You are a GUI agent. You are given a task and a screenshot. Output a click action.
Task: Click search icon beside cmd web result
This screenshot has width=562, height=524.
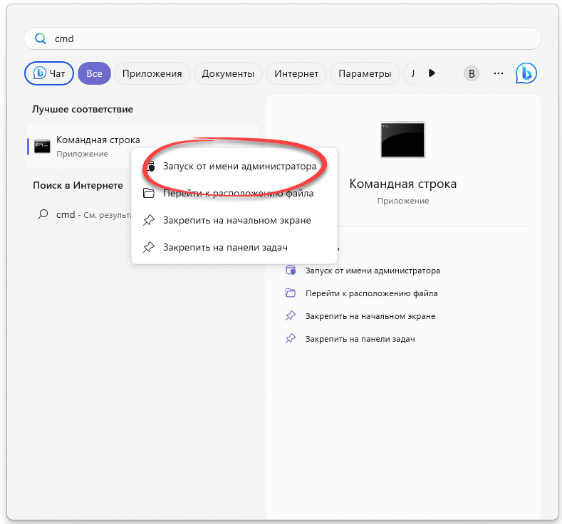point(43,214)
